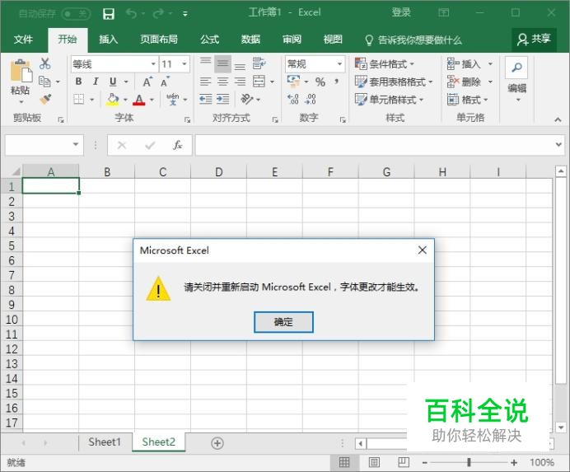Viewport: 570px width, 472px height.
Task: Click the Wrap Text icon
Action: (259, 63)
